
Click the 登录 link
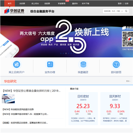pyautogui.click(x=120, y=3)
